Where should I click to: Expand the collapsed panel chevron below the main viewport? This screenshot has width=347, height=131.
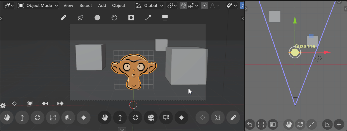tap(122, 129)
